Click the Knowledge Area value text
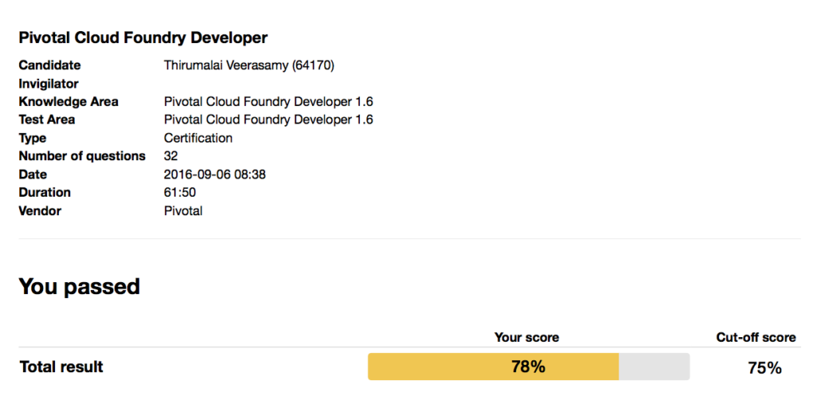This screenshot has width=817, height=408. point(268,102)
